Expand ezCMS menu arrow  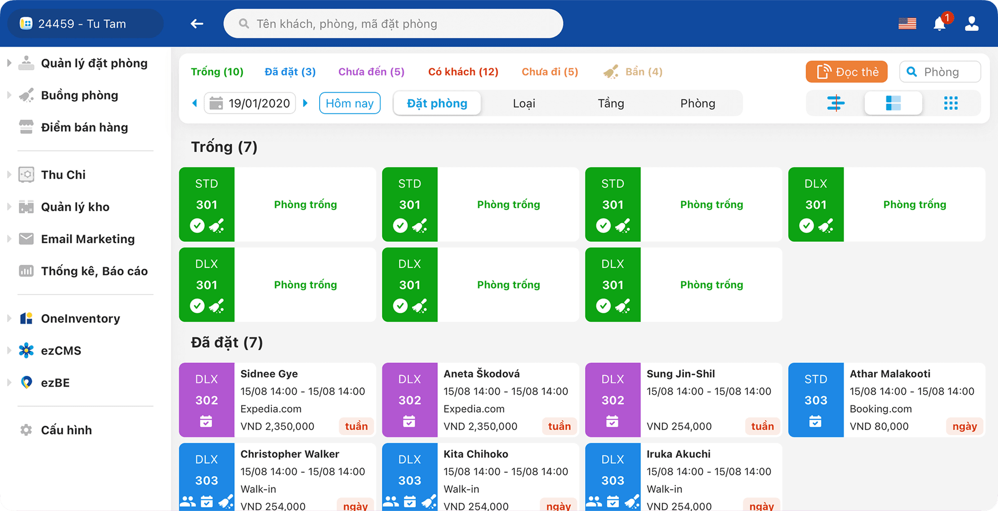pyautogui.click(x=9, y=350)
